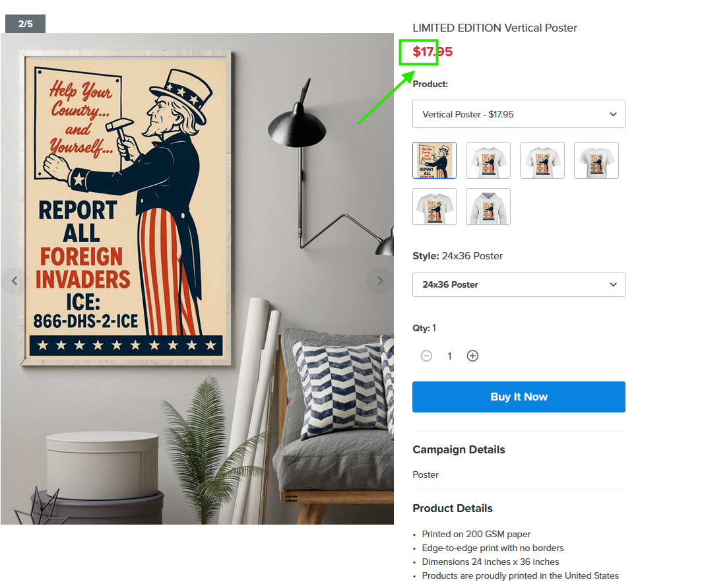Go to the previous product image

pyautogui.click(x=15, y=281)
